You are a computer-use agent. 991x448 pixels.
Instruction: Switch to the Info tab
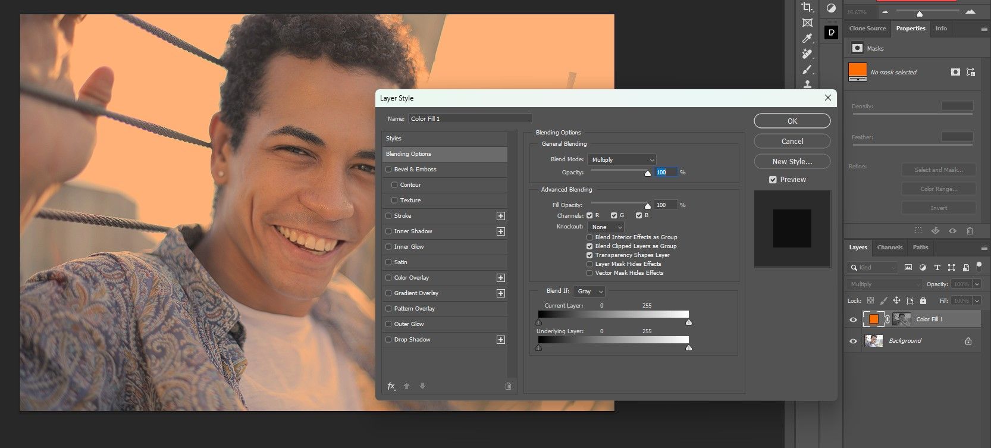tap(941, 29)
